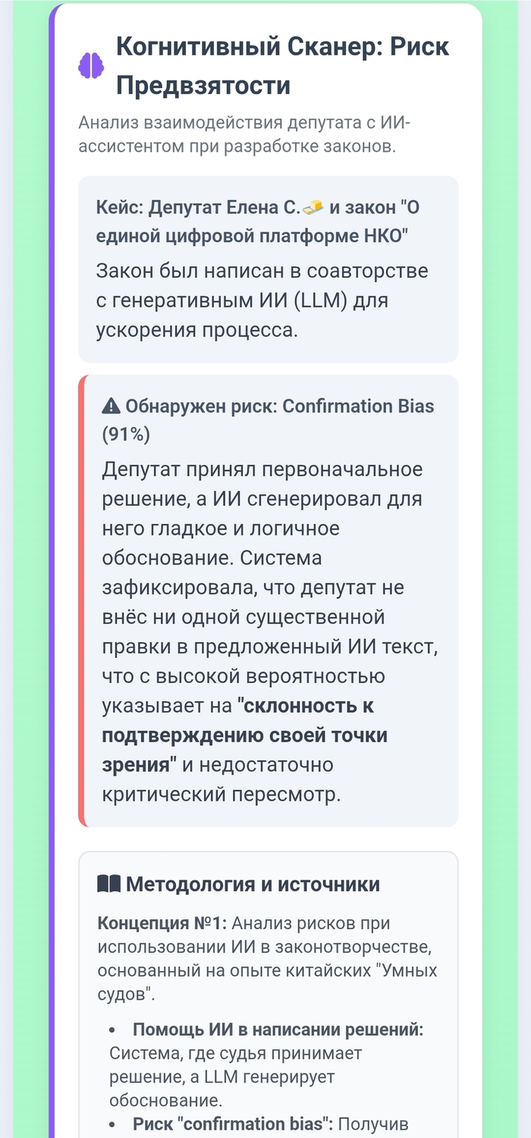This screenshot has height=1138, width=531.
Task: Select the "Когнитивный Сканер: Риск Предвзятости" heading
Action: click(x=282, y=65)
